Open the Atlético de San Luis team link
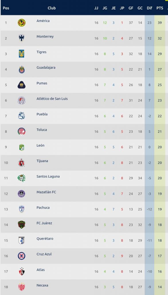 52,99
